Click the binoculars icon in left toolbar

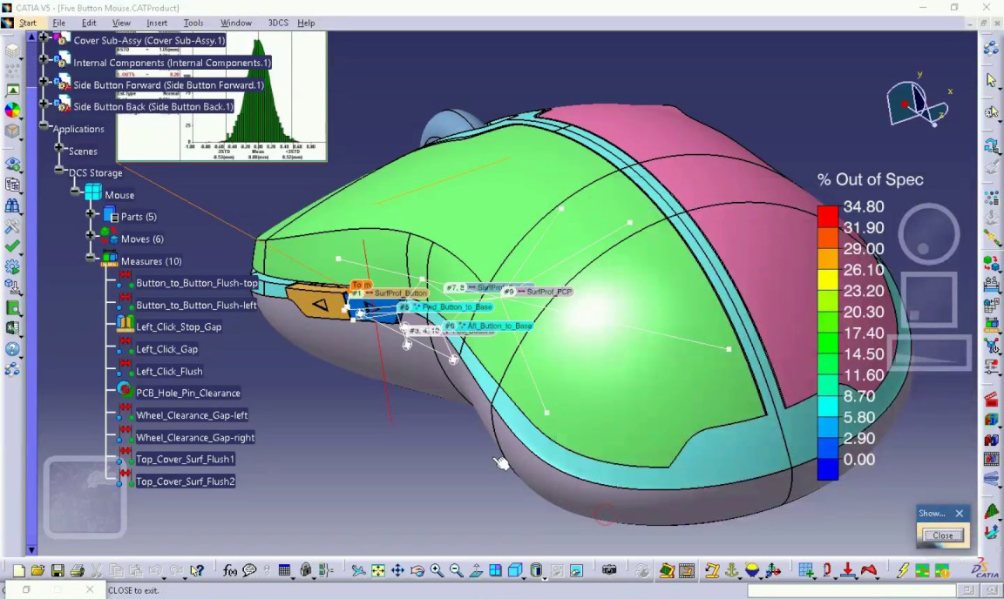click(x=12, y=206)
